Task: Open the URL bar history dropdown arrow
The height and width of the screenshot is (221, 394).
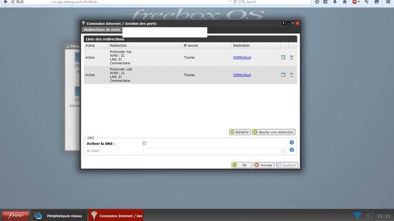Action: coord(230,2)
